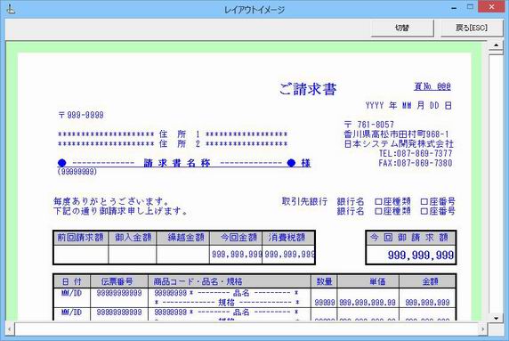Click the 取引先銀行 label
The height and width of the screenshot is (341, 509).
[x=304, y=201]
